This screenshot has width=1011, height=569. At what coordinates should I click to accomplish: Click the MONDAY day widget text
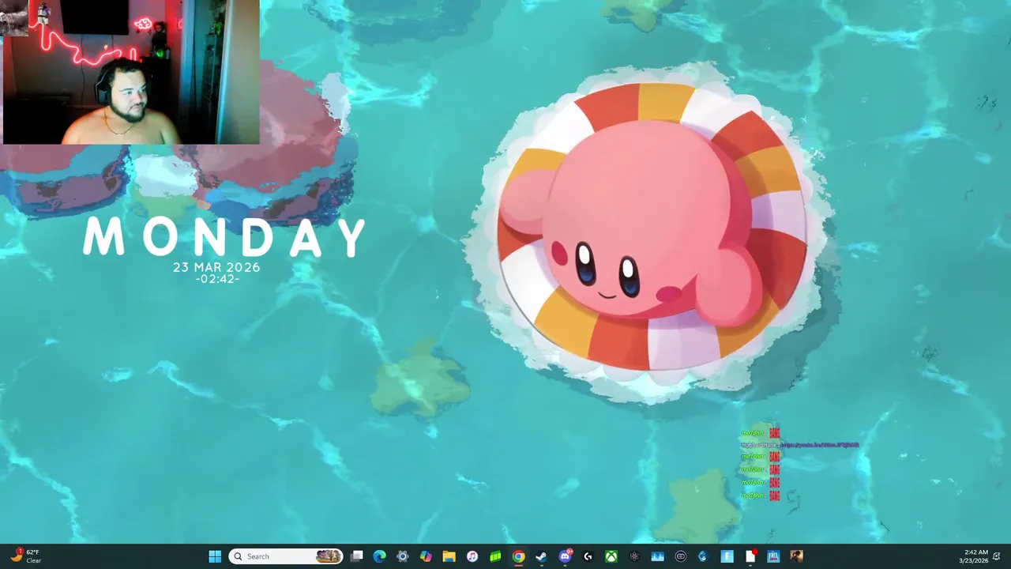(225, 236)
